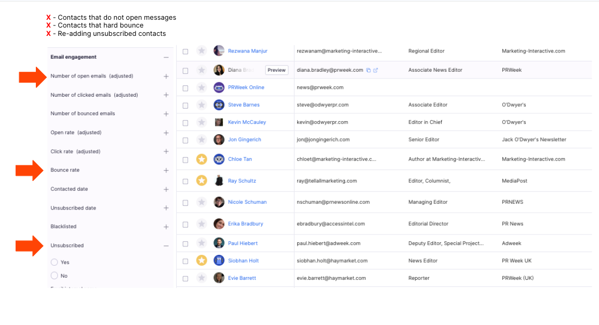
Task: Expand the Bounce rate filter
Action: 166,170
